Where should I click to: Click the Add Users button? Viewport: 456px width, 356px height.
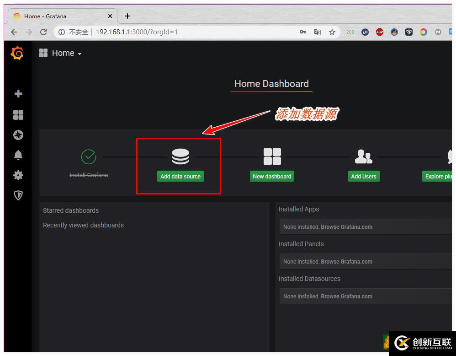pos(364,176)
